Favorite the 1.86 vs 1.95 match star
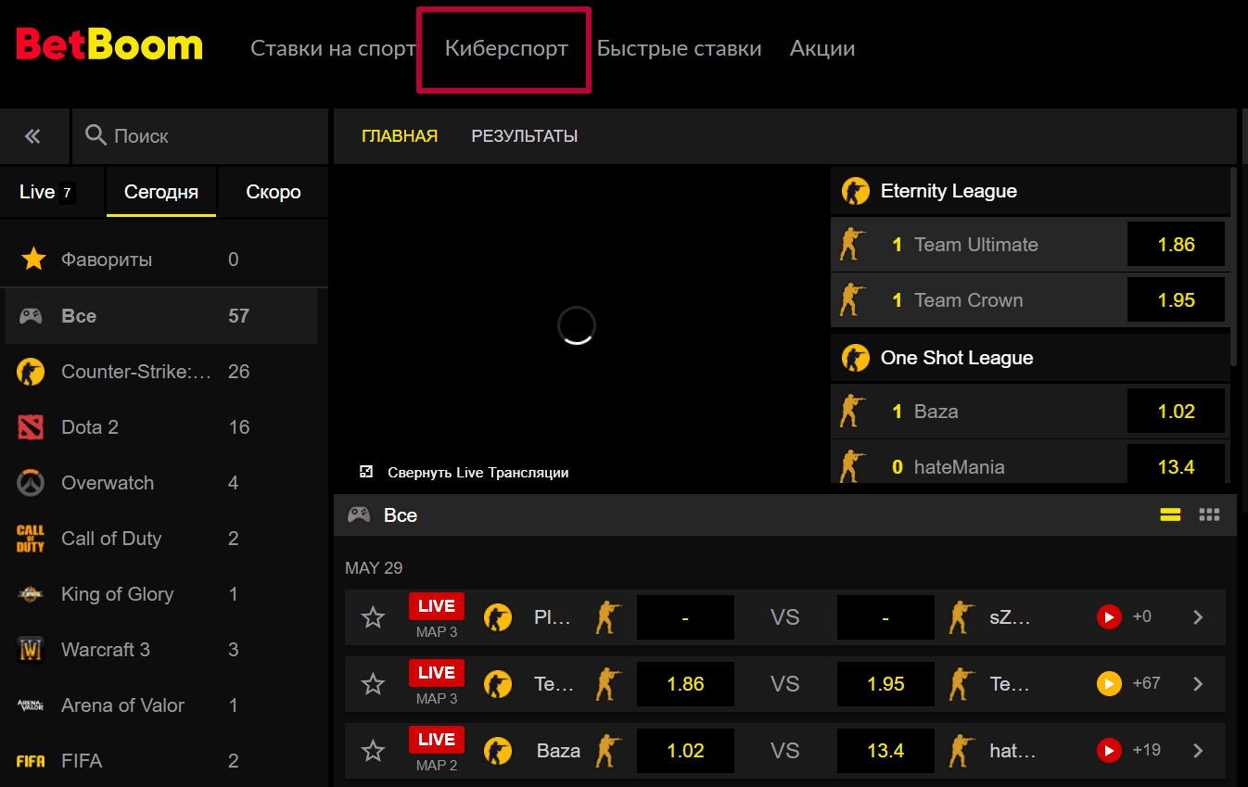This screenshot has height=787, width=1248. pos(373,683)
